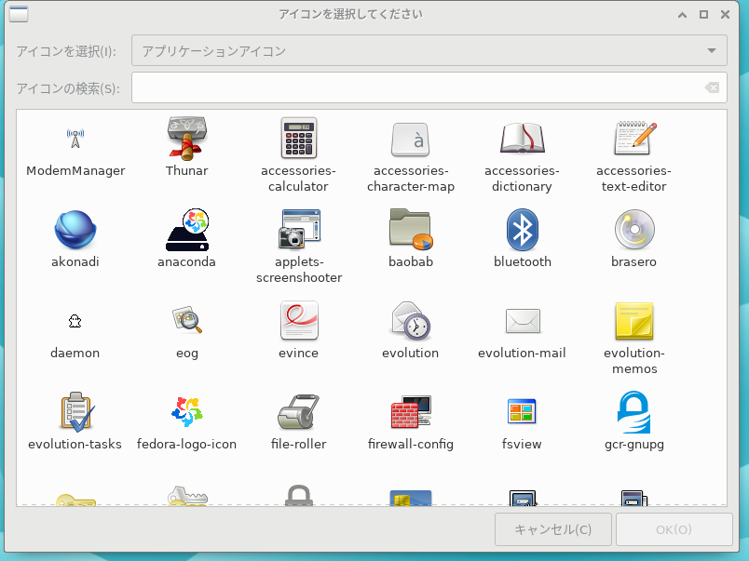
Task: Open window menu icon in title bar
Action: pyautogui.click(x=19, y=14)
